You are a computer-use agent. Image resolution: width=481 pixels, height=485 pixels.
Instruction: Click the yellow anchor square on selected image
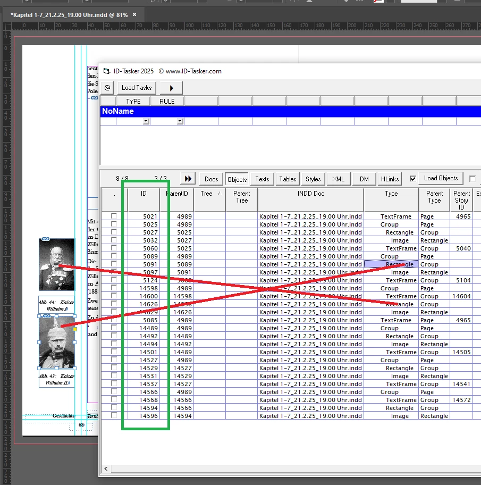coord(75,329)
